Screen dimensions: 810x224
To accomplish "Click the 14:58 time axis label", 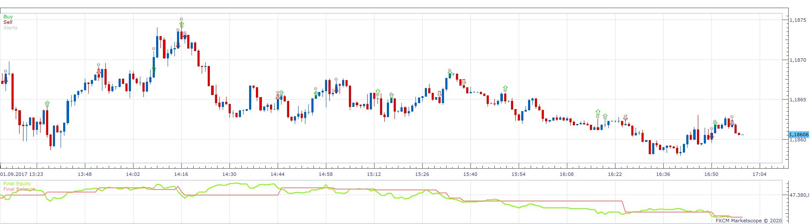I will pos(326,174).
